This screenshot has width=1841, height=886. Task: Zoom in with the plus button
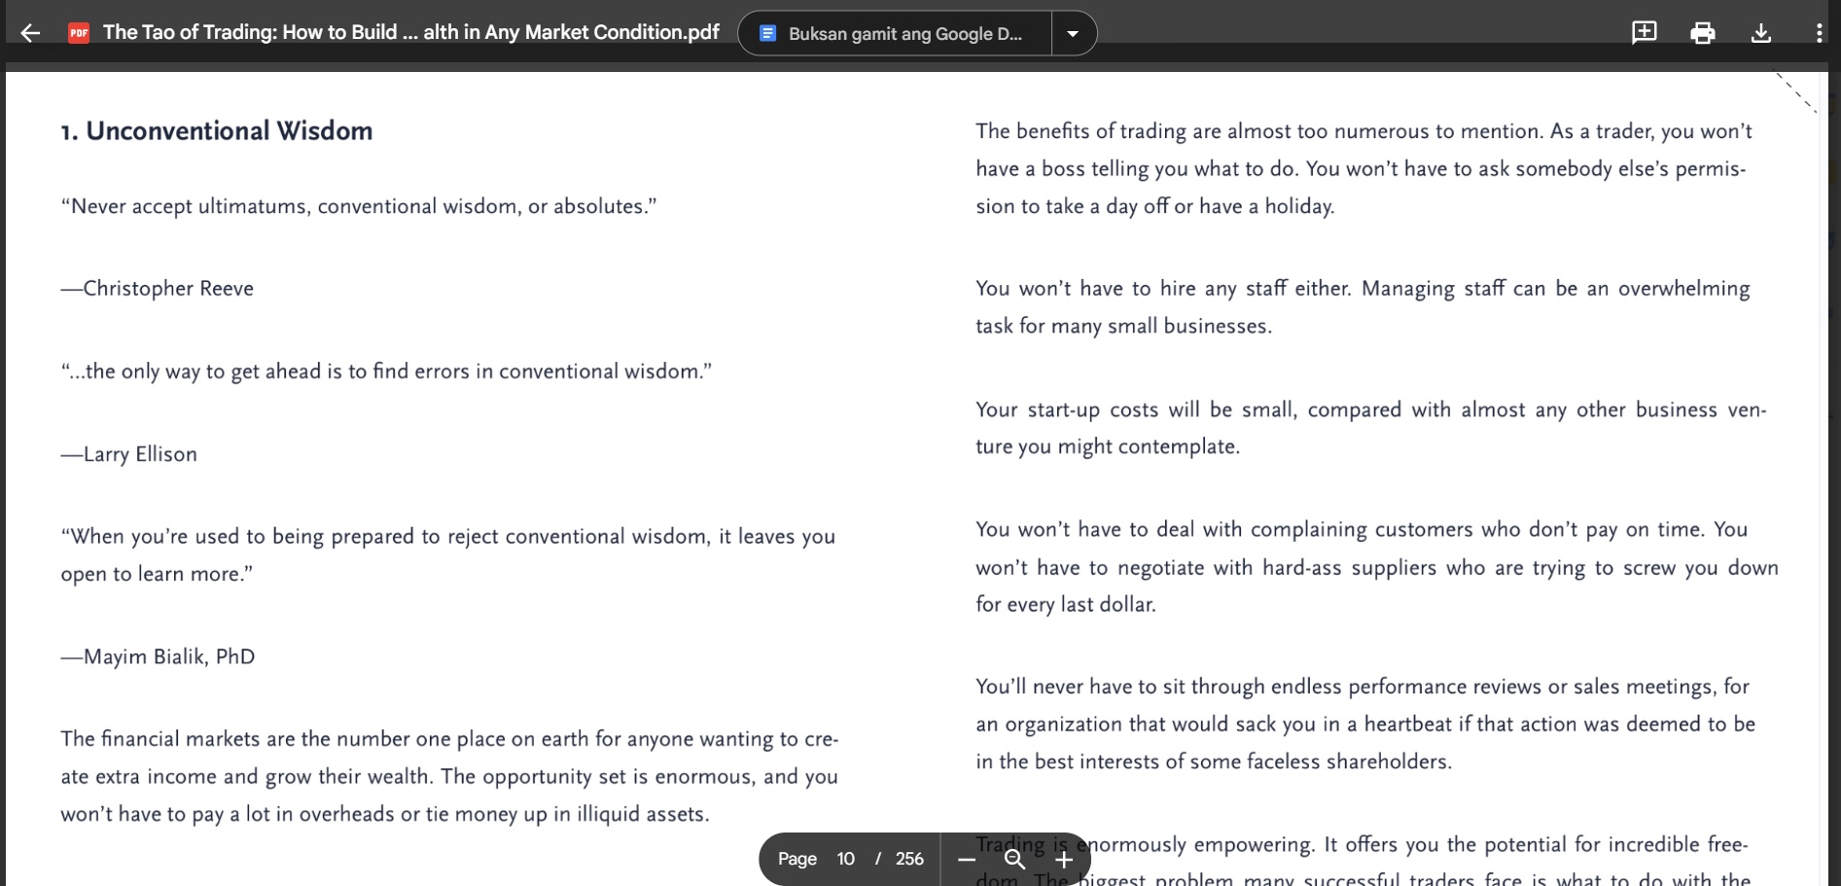[x=1064, y=860]
